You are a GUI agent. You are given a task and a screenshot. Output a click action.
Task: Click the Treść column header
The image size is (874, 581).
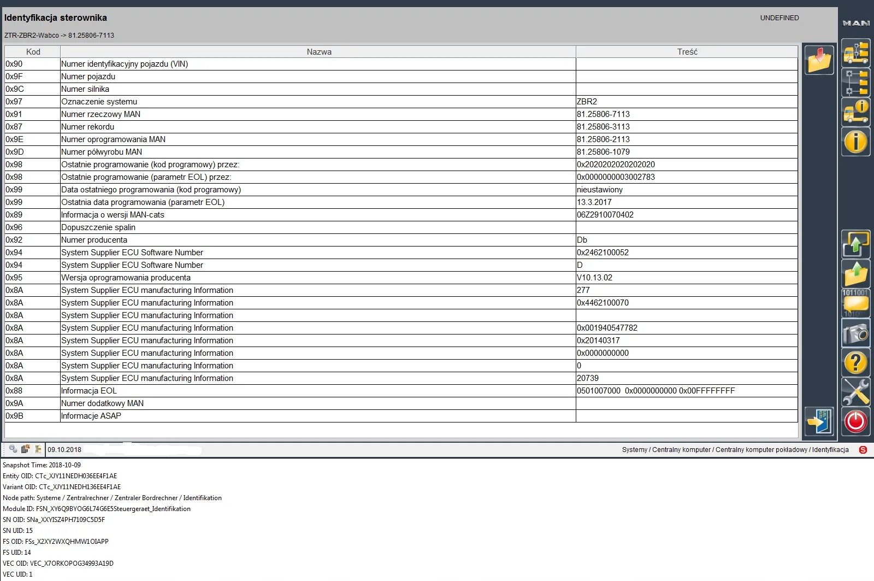pos(687,52)
